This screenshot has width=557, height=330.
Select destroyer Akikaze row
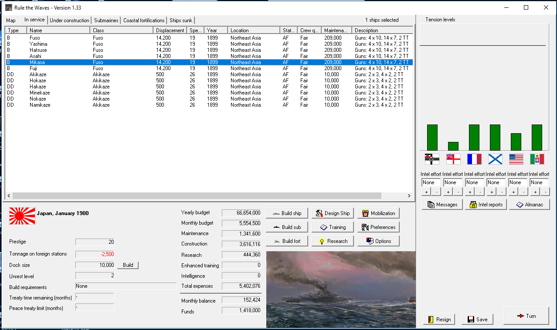(x=209, y=74)
